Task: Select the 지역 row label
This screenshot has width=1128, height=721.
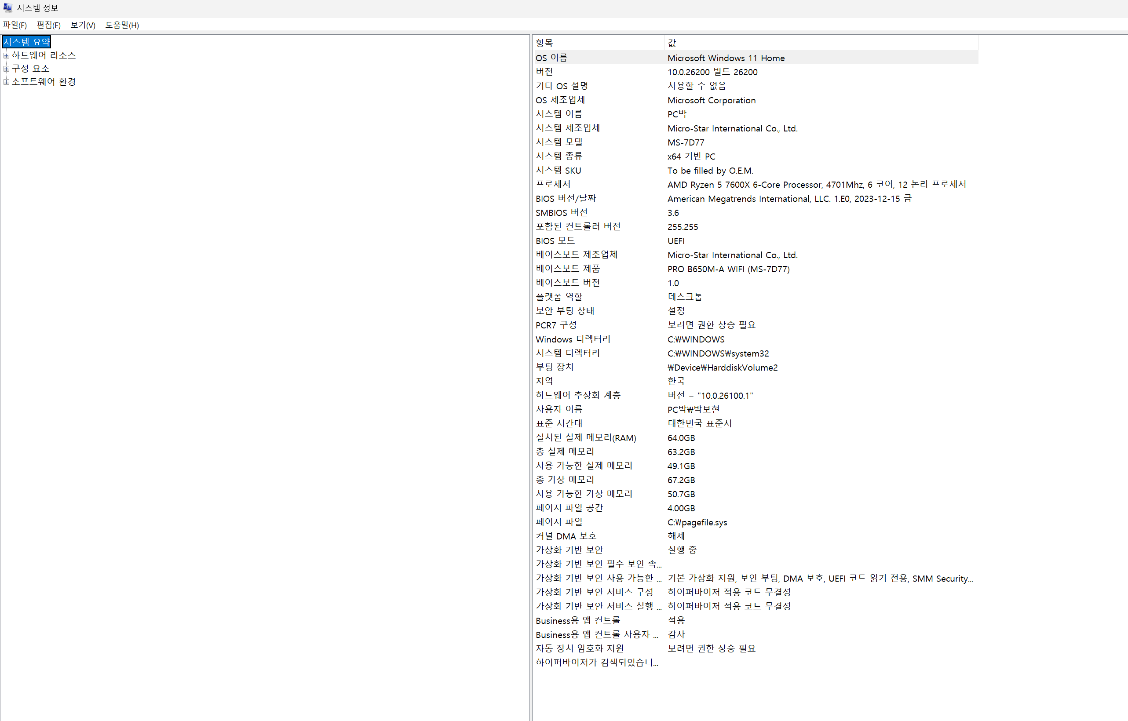Action: click(x=544, y=381)
